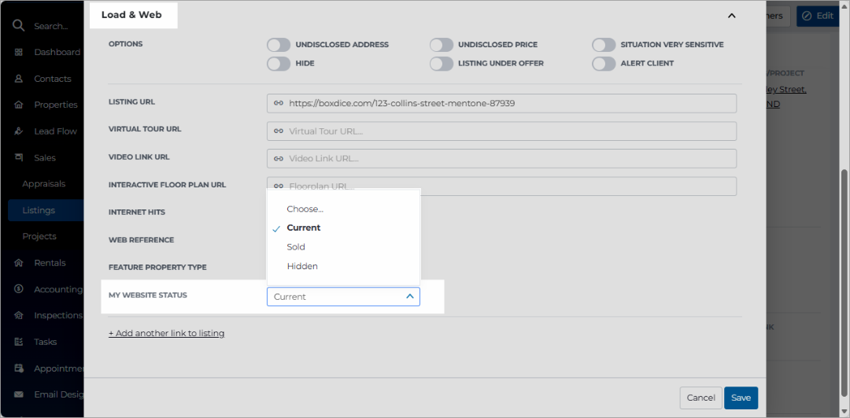Click Virtual Tour URL input field
The height and width of the screenshot is (418, 850).
point(501,131)
